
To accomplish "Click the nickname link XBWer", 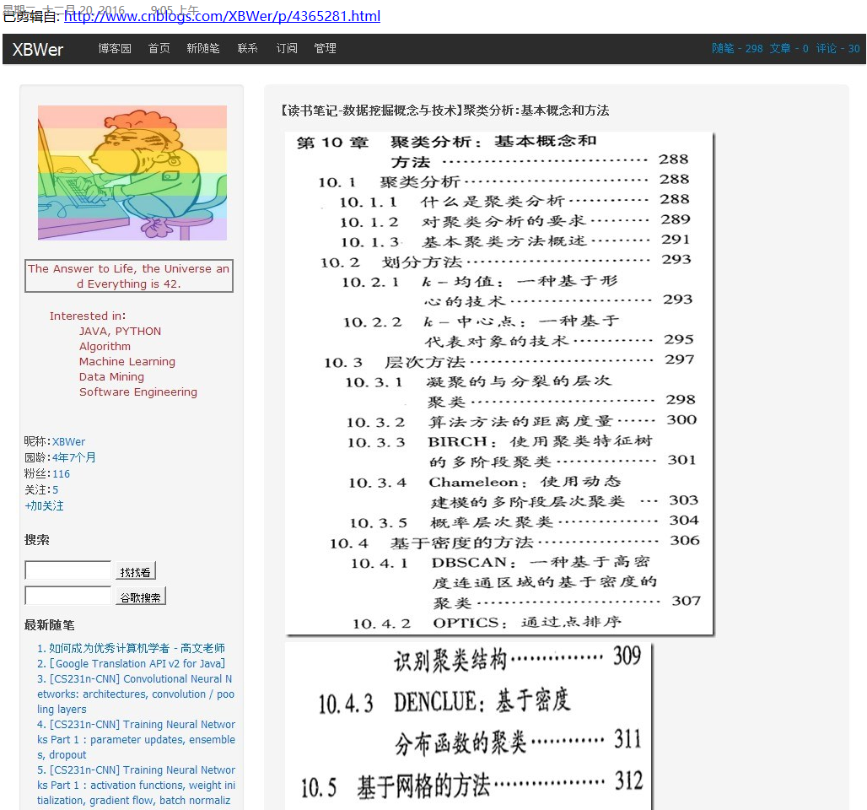I will [68, 441].
